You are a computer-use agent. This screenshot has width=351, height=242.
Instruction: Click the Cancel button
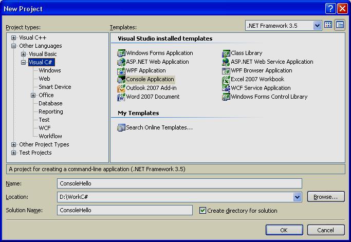point(326,230)
